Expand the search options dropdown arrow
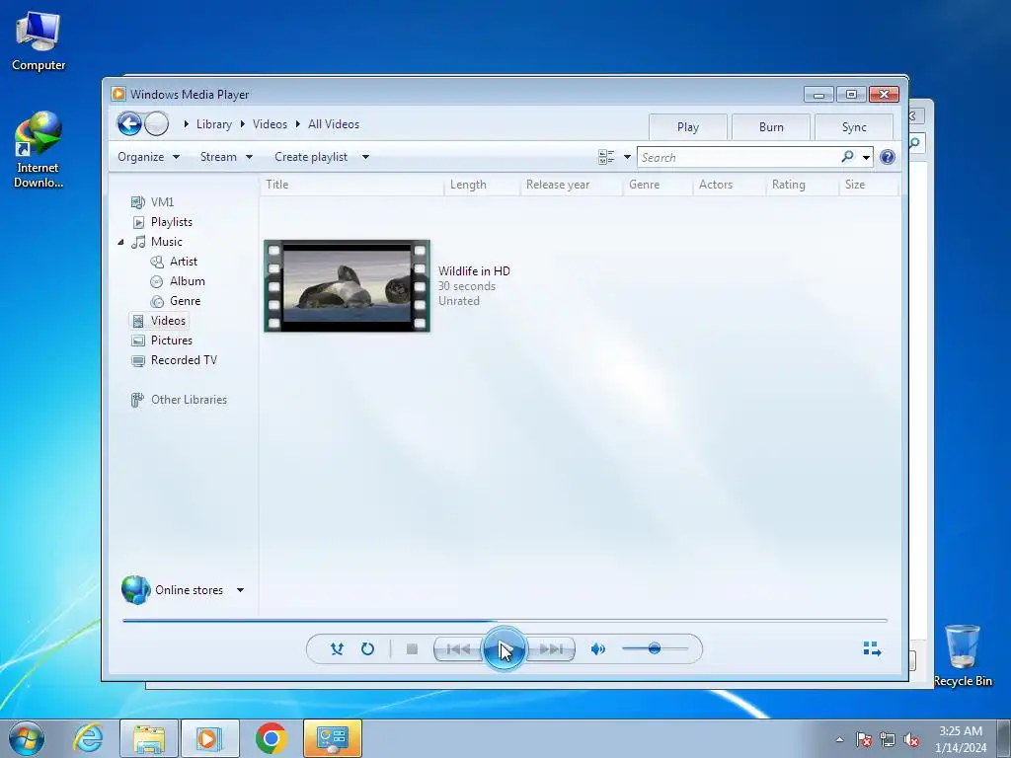Viewport: 1011px width, 758px height. [x=866, y=157]
